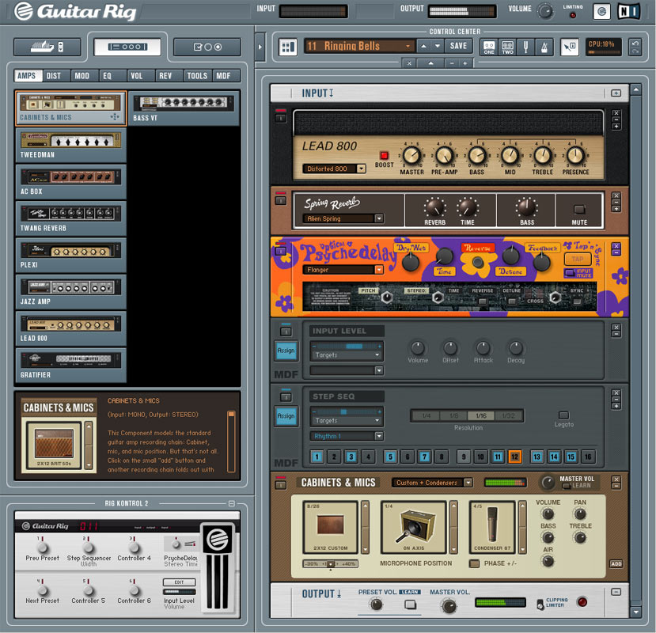The width and height of the screenshot is (656, 633).
Task: Close the Cabinets & Mics module
Action: [616, 479]
